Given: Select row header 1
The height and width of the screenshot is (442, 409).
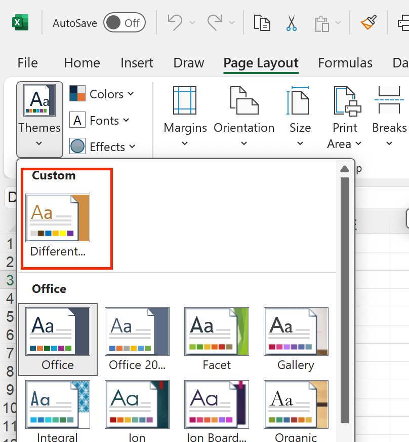Looking at the screenshot, I should point(10,244).
